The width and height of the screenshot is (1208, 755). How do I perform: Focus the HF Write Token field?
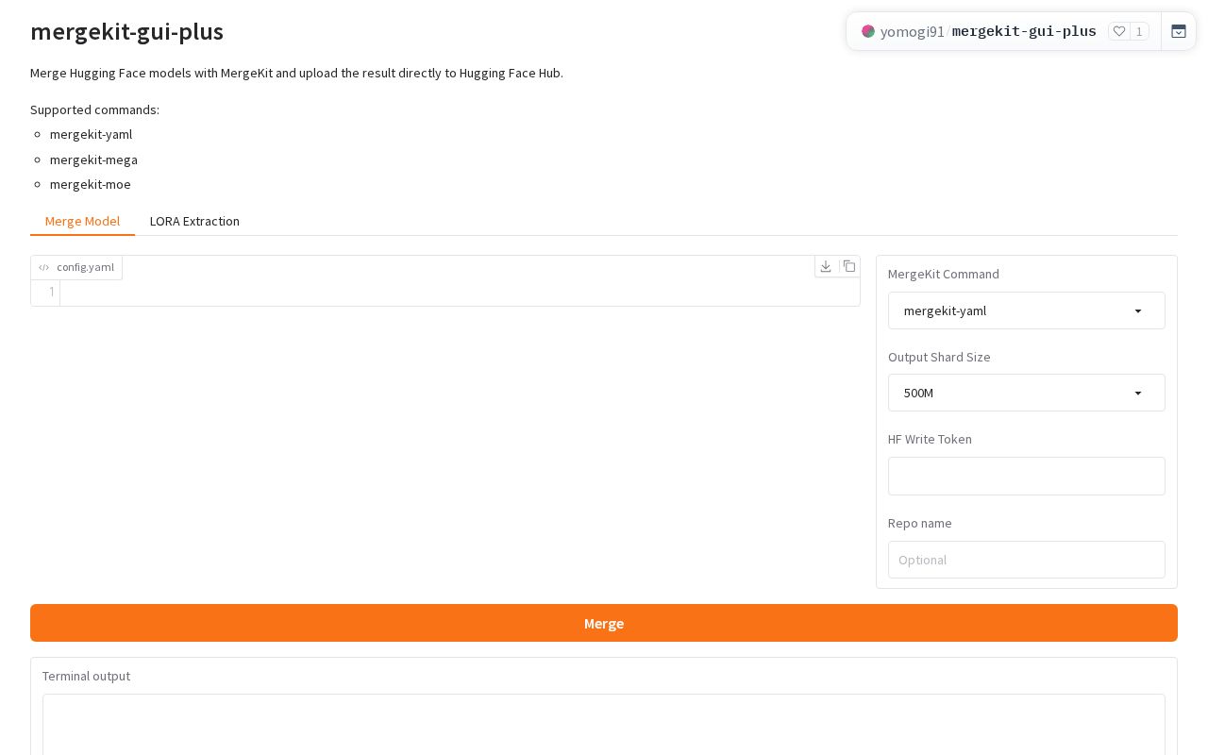[x=1027, y=476]
